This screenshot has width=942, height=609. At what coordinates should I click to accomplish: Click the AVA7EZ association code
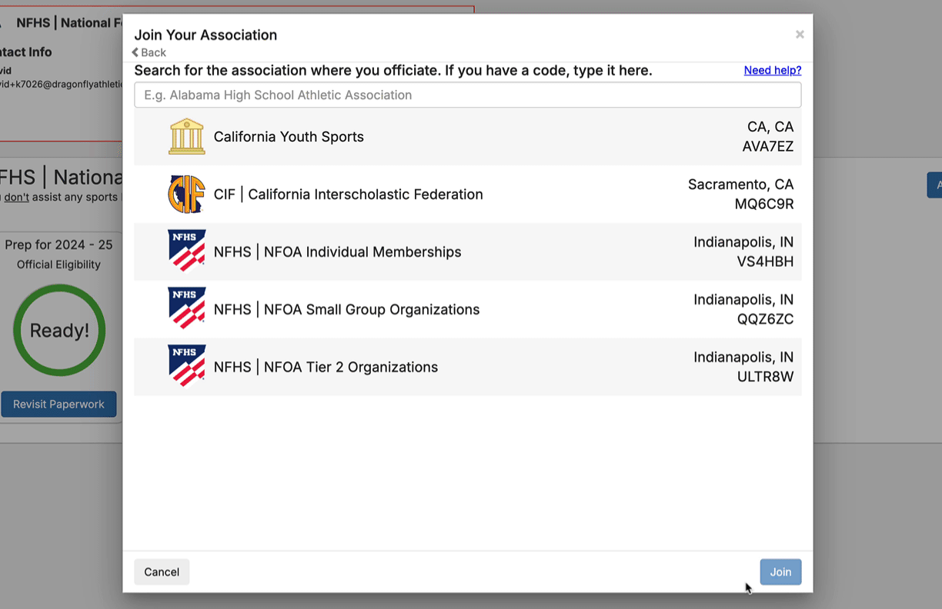pyautogui.click(x=767, y=147)
